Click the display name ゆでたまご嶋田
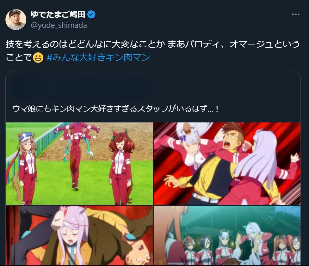The height and width of the screenshot is (266, 309). coord(58,14)
